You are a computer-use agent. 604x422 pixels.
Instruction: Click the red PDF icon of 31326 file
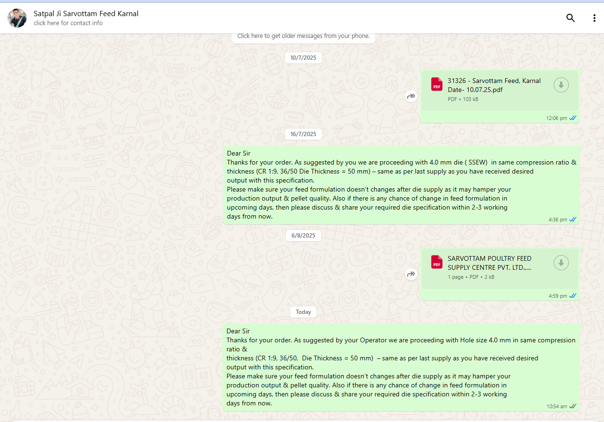[x=436, y=84]
